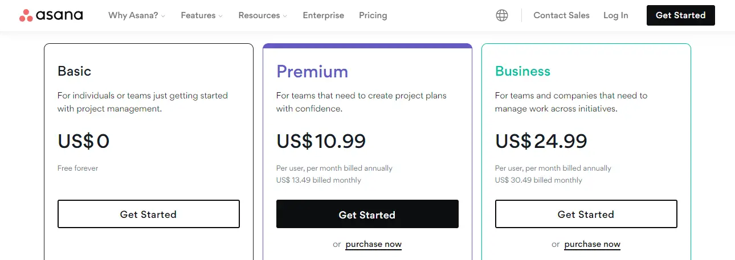The image size is (735, 260).
Task: Click Get Started under Business plan
Action: point(586,214)
